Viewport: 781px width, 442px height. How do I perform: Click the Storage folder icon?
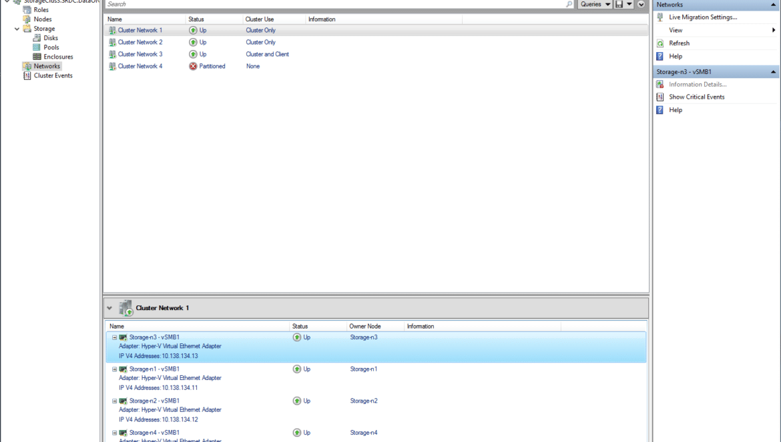pos(27,29)
